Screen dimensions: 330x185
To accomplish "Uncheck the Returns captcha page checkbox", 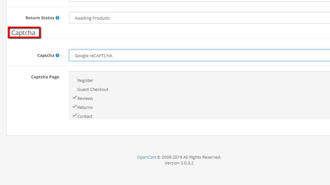I will [74, 107].
